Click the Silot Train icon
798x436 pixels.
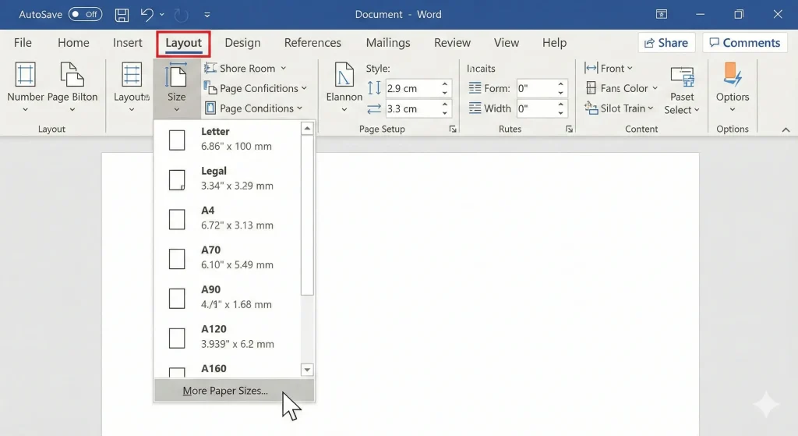[x=591, y=108]
